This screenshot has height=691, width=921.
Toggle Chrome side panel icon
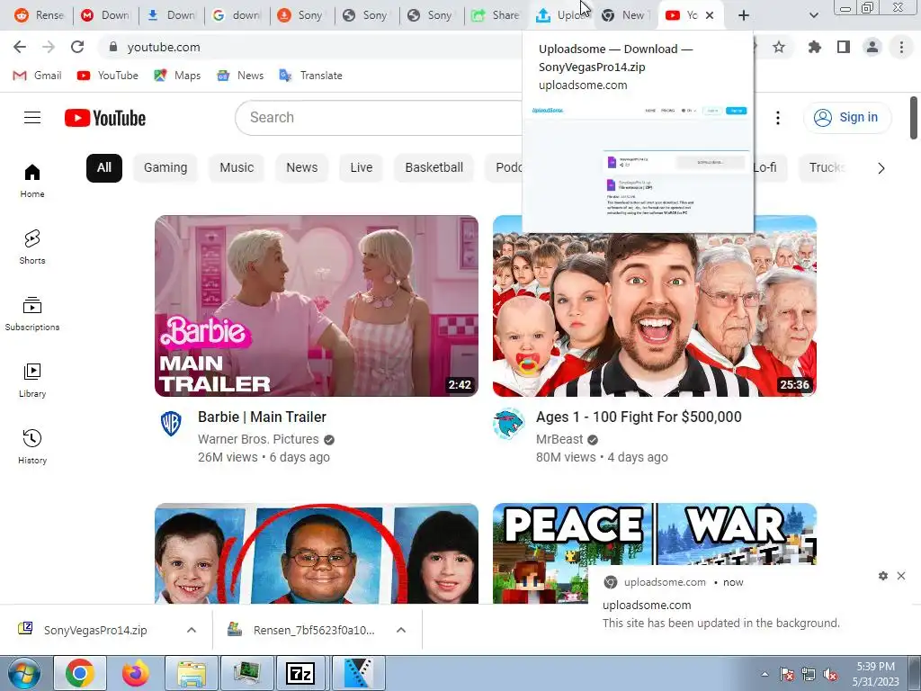click(x=844, y=47)
